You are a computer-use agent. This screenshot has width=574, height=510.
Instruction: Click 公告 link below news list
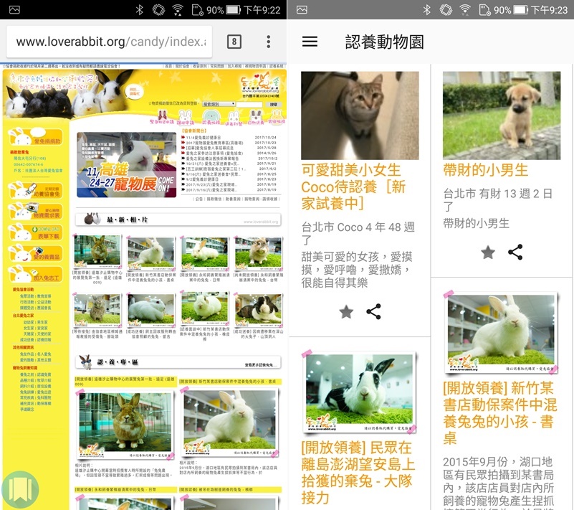198,199
